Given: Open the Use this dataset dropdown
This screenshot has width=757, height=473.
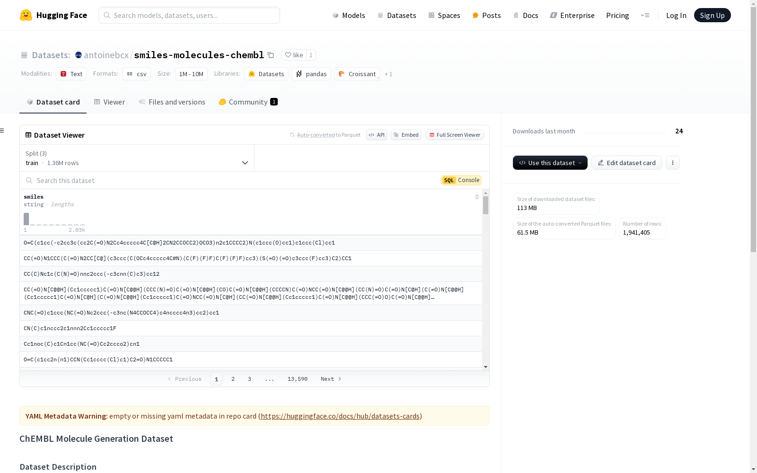Looking at the screenshot, I should (x=550, y=163).
